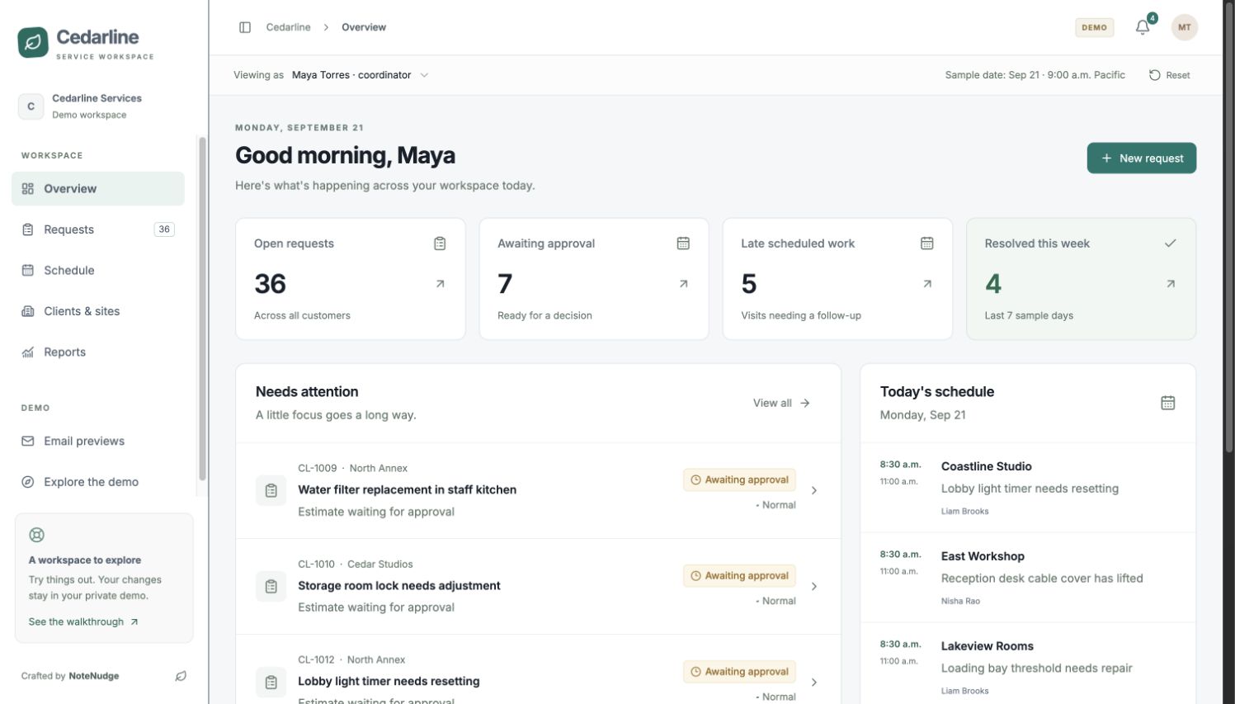Open the arrow on Open requests card
1235x704 pixels.
click(x=440, y=284)
